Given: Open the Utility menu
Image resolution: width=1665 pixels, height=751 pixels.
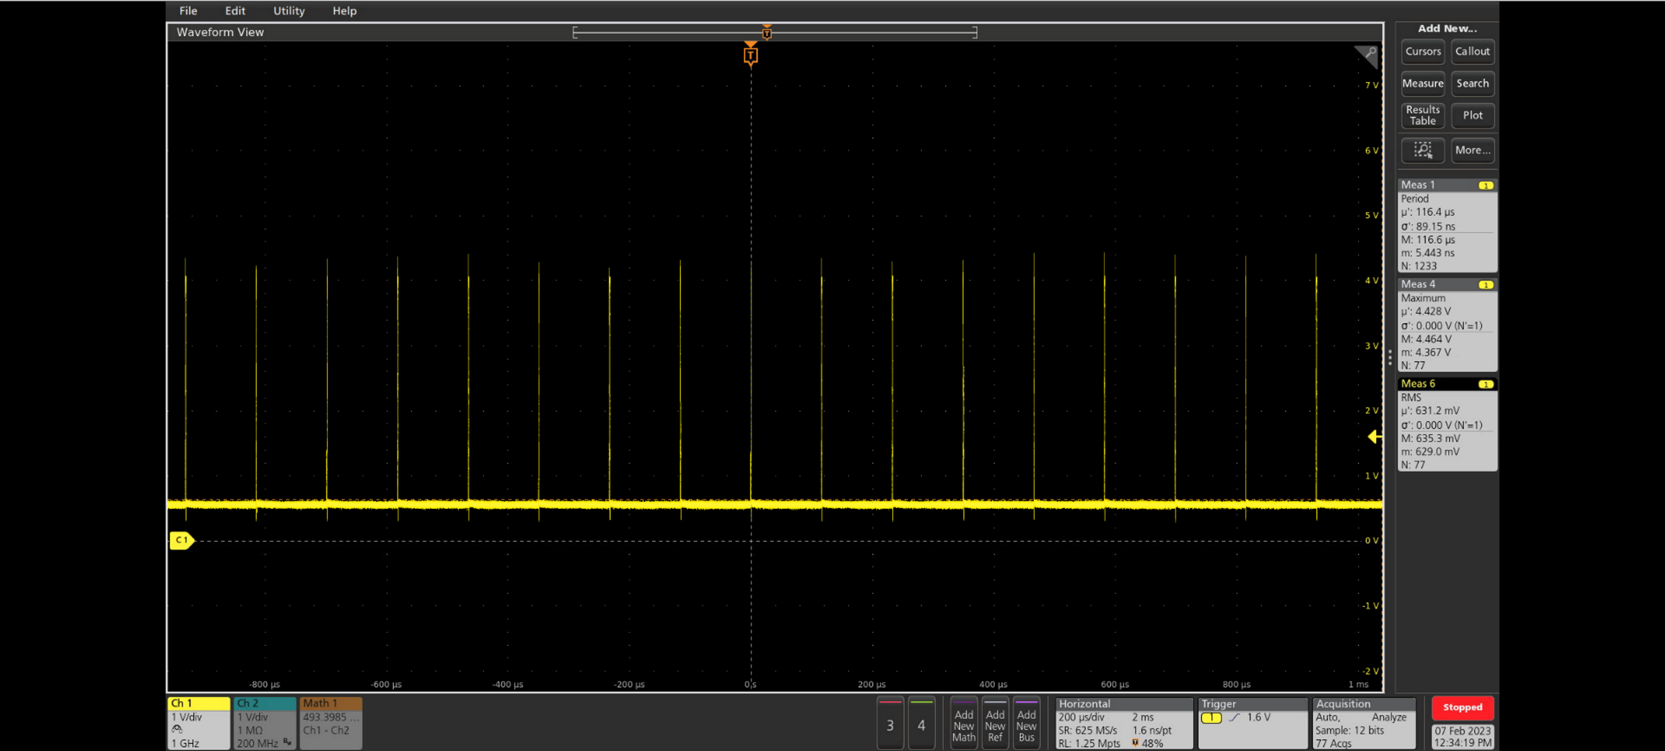Looking at the screenshot, I should pos(288,11).
